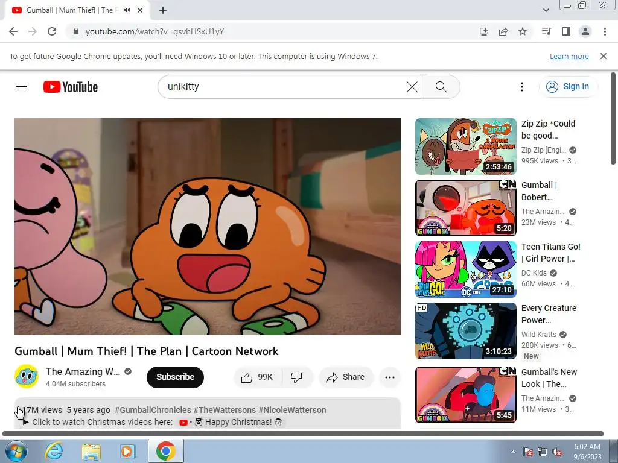Screen dimensions: 618x463
Task: Open Teen Titans Go! Girl Power thumbnail
Action: [x=465, y=269]
